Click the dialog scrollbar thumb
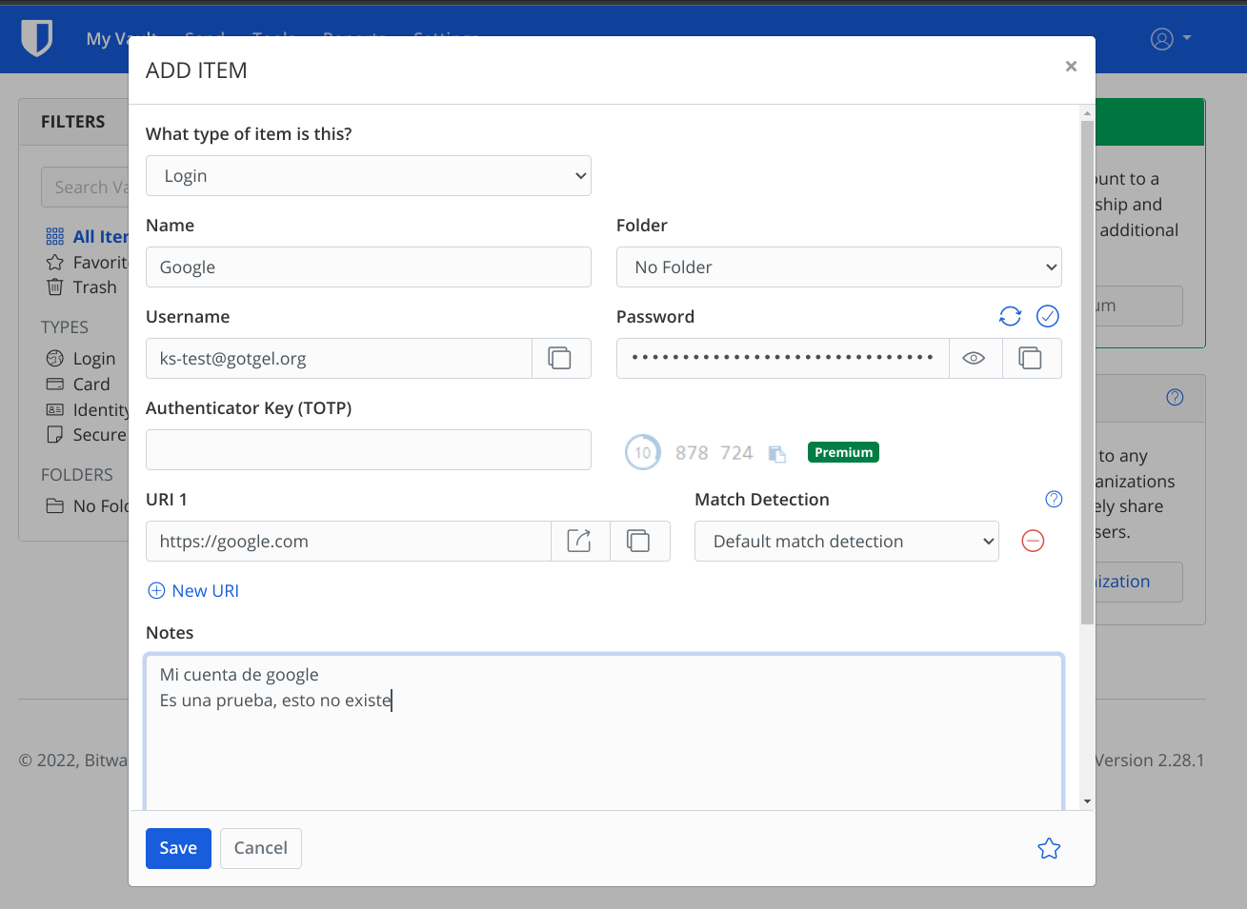Image resolution: width=1247 pixels, height=909 pixels. (x=1087, y=373)
